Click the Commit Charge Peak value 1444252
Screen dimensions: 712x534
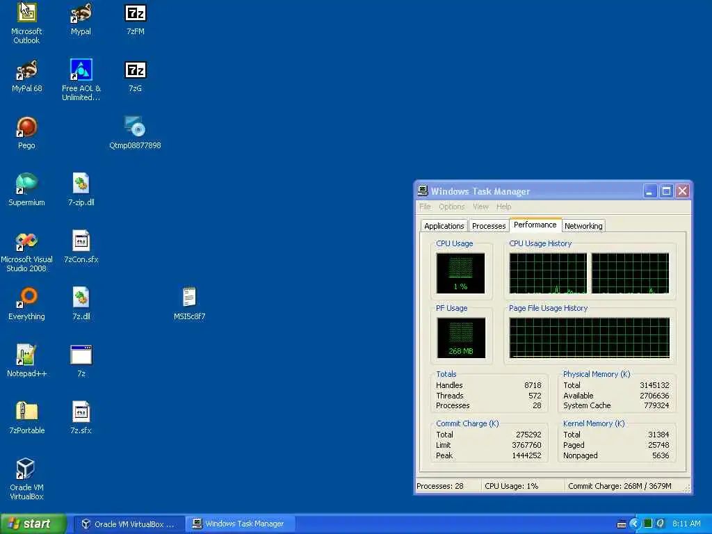tap(527, 455)
